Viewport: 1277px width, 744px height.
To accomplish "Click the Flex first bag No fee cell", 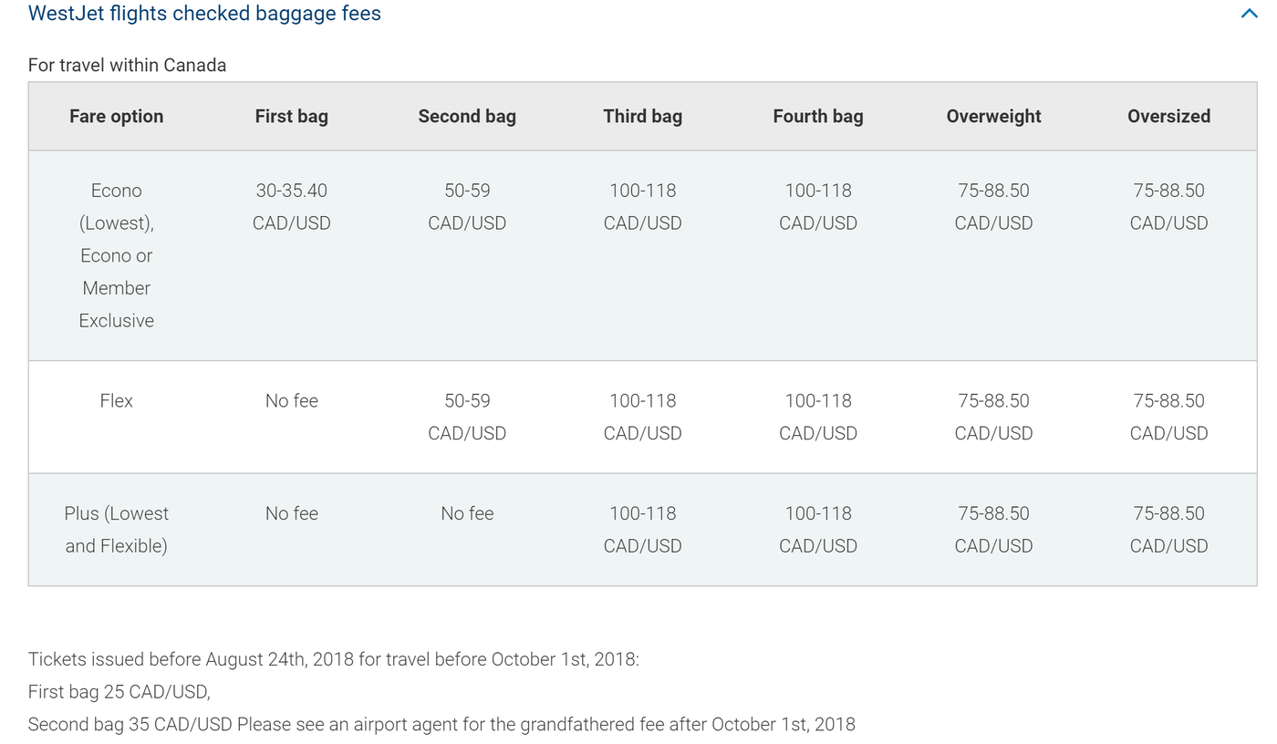I will pyautogui.click(x=291, y=400).
